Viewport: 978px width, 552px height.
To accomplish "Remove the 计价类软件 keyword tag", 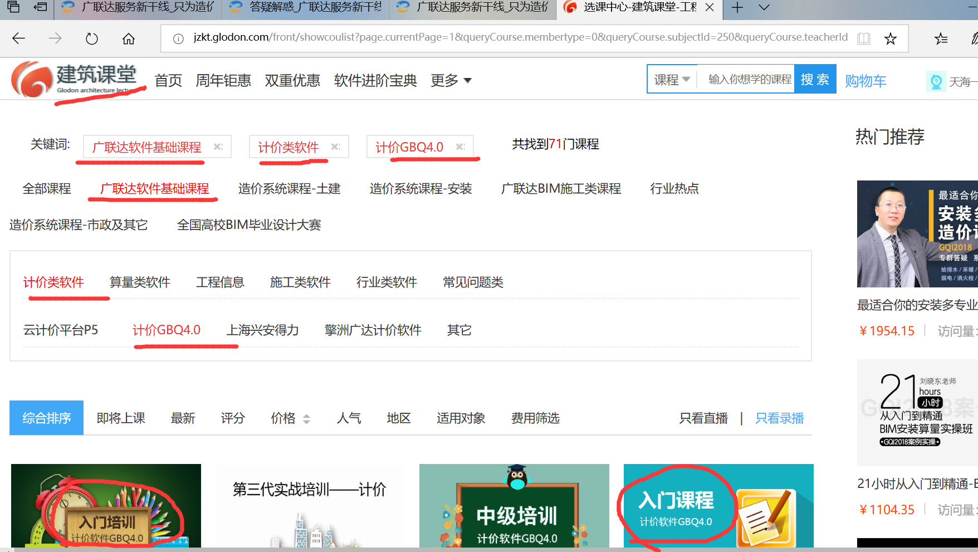I will click(335, 146).
